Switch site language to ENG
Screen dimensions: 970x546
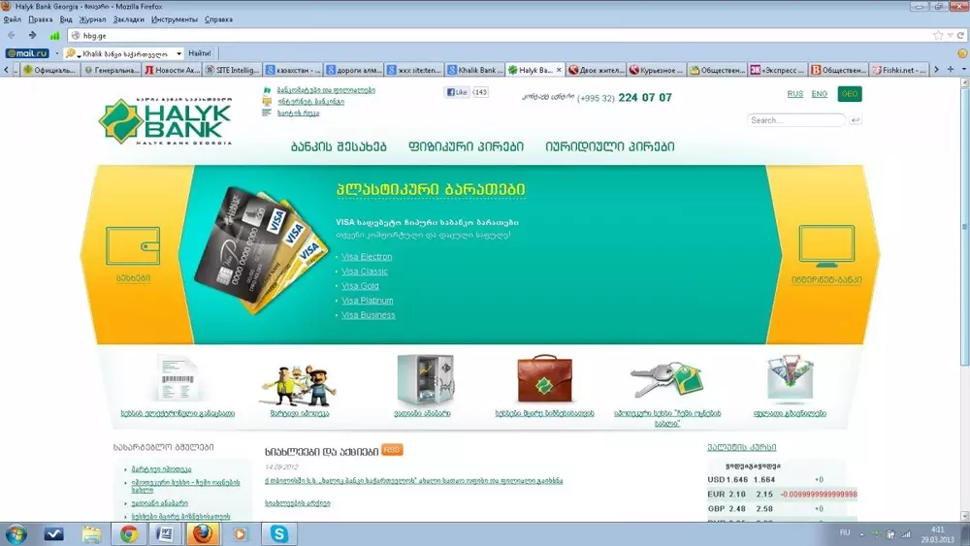(x=820, y=94)
